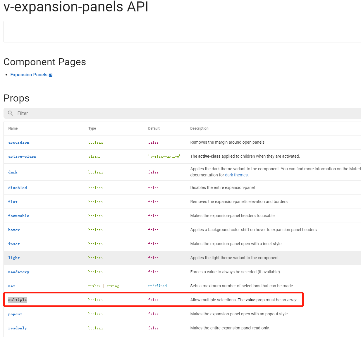Click the max prop name
The height and width of the screenshot is (337, 361).
click(12, 286)
